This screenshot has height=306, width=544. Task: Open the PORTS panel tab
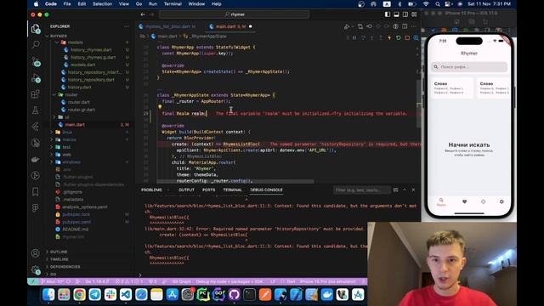click(208, 190)
